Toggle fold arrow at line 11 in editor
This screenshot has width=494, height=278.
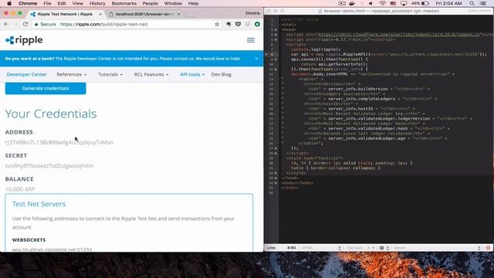pos(276,69)
